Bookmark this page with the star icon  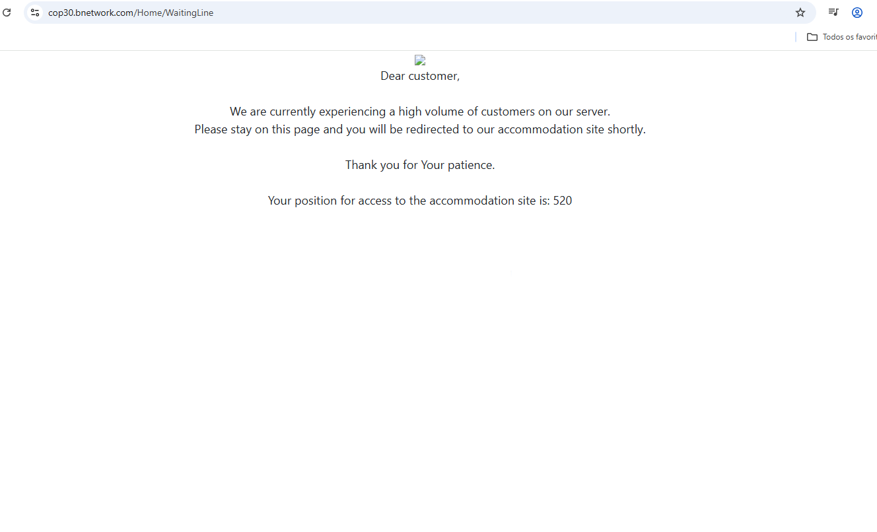point(800,13)
